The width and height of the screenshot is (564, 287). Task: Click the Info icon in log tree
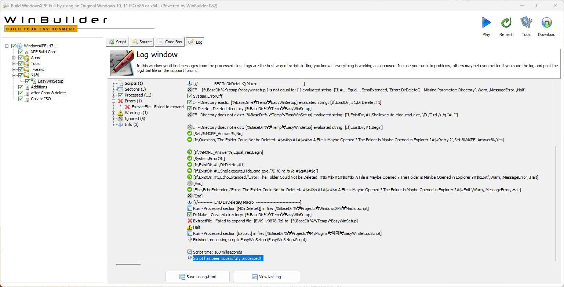[x=120, y=124]
